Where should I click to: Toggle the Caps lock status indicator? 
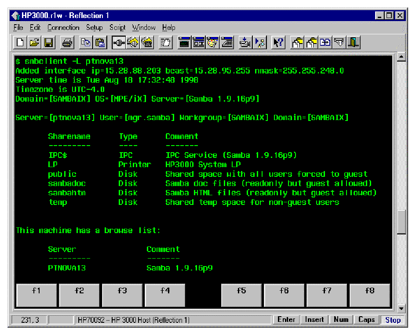366,320
